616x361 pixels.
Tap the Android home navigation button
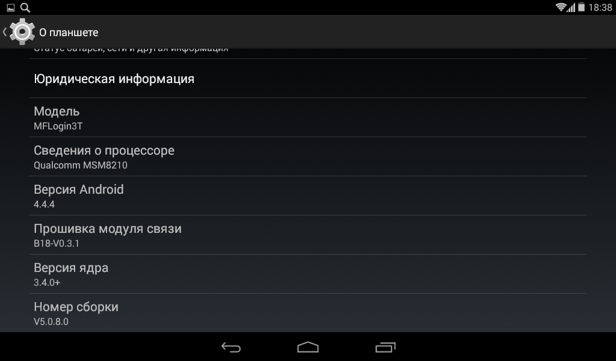pyautogui.click(x=308, y=347)
